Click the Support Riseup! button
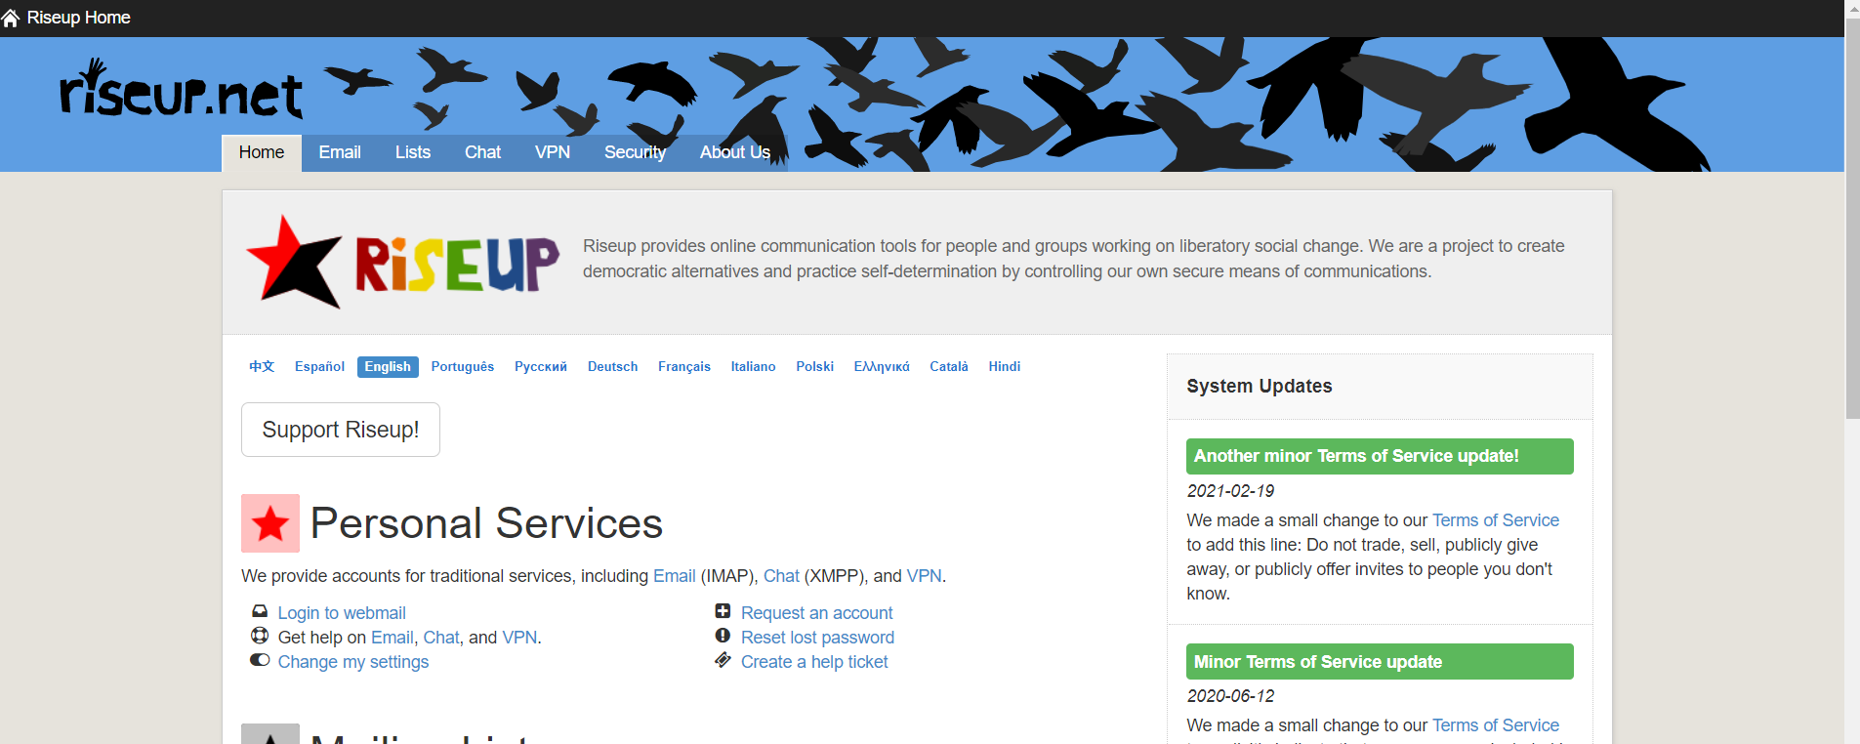Screen dimensions: 1860x744 (341, 430)
